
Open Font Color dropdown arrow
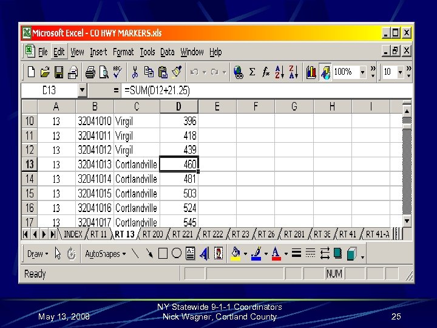pos(286,254)
